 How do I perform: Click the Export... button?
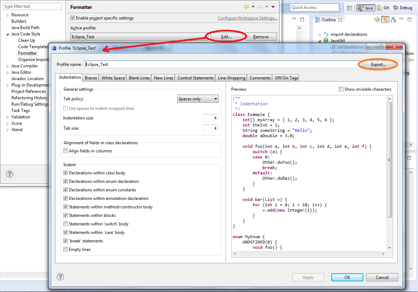tap(378, 64)
